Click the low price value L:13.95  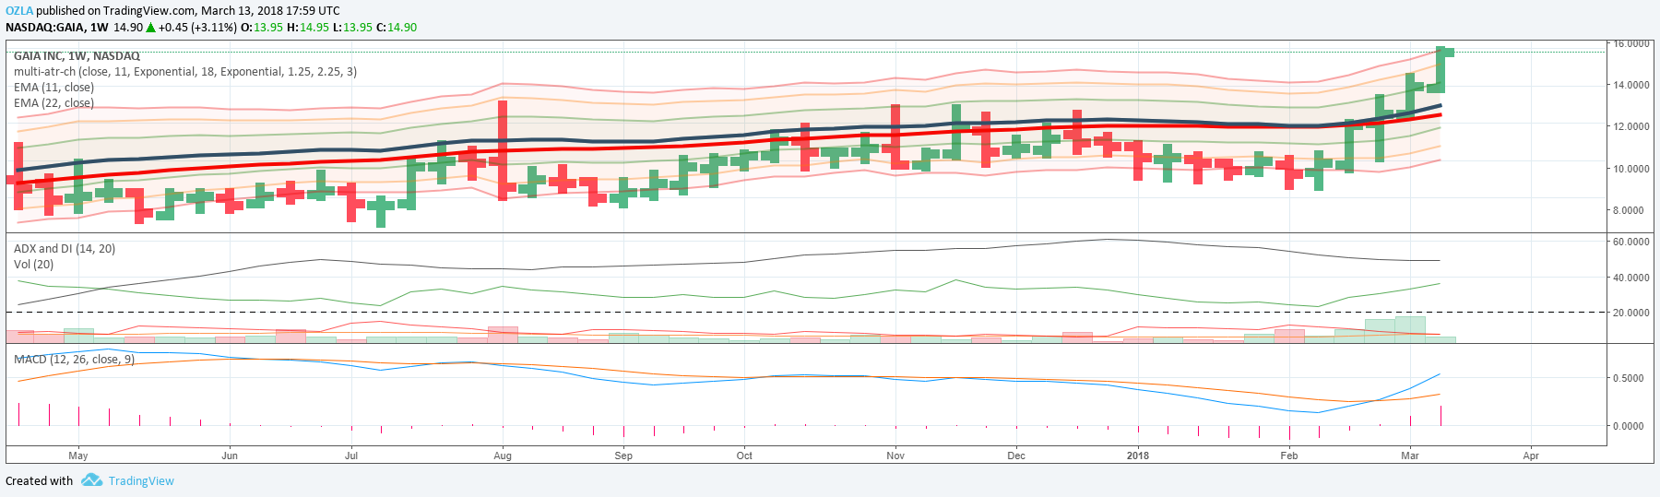pyautogui.click(x=352, y=28)
